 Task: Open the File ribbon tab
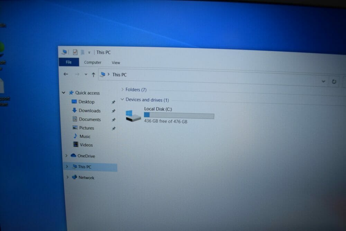pos(69,62)
